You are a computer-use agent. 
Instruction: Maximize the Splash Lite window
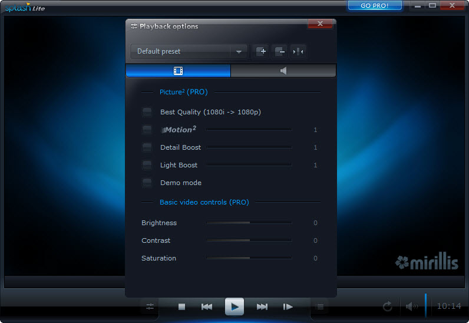coord(432,5)
